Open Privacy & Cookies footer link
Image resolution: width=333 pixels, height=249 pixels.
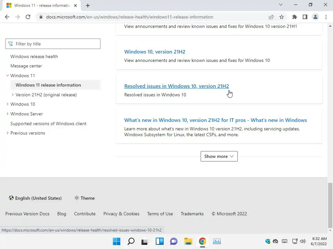tap(121, 214)
